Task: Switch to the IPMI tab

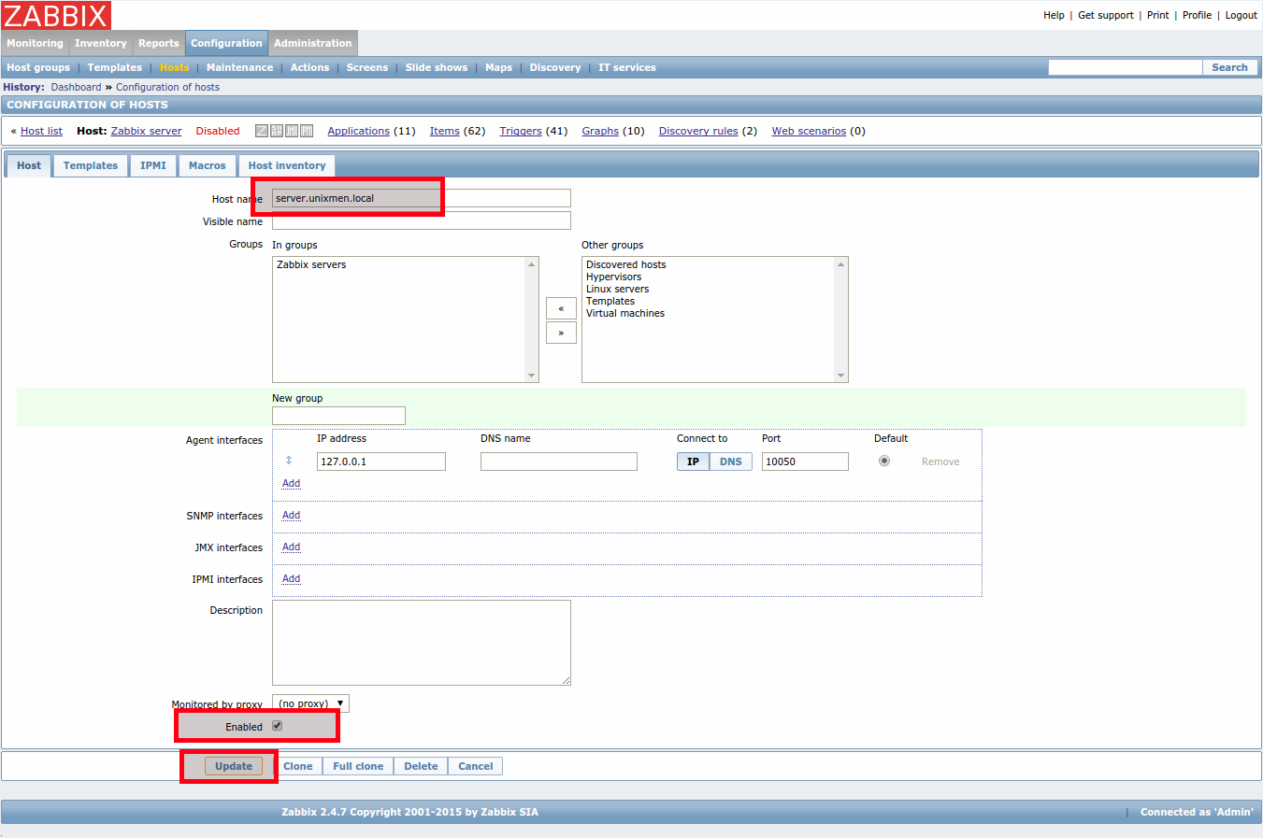Action: (x=153, y=165)
